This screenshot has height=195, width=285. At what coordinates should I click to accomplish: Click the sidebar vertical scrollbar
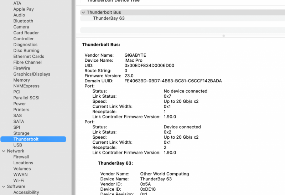pos(73,98)
